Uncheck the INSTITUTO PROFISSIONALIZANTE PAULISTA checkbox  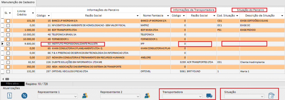tap(8, 44)
